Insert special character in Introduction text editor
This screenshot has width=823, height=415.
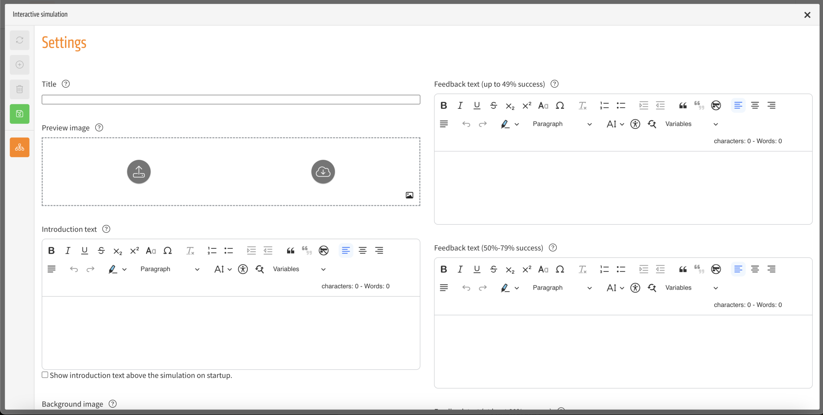[x=167, y=251]
